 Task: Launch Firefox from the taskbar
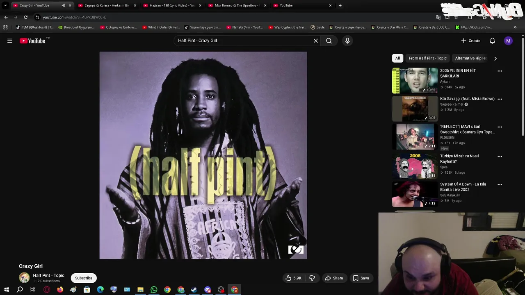click(60, 290)
